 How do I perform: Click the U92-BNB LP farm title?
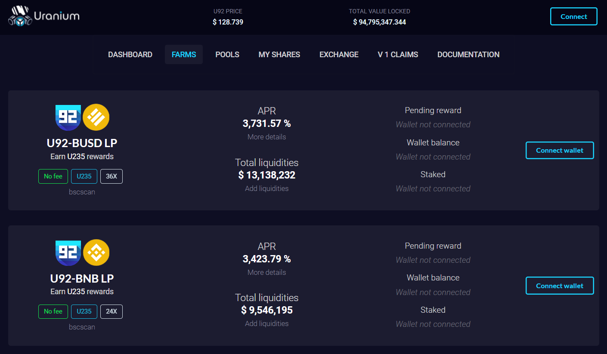click(x=82, y=279)
